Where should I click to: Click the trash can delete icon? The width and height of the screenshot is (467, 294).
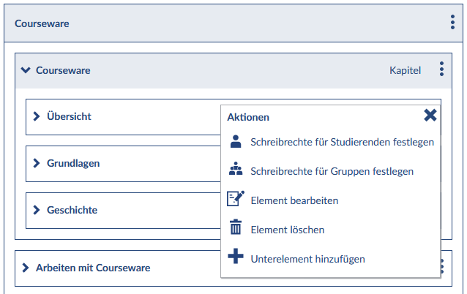click(x=236, y=229)
